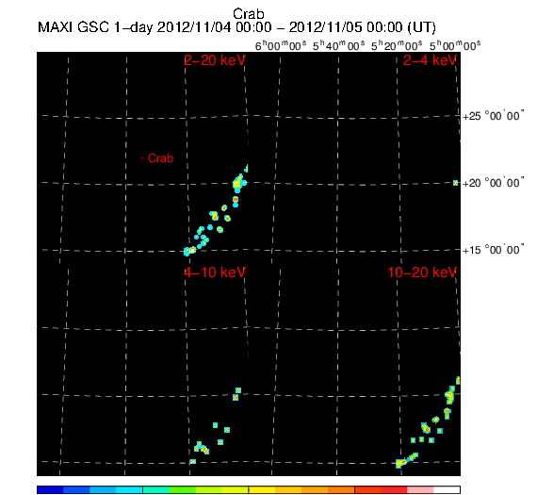Select the 2-4 keV panel label
The height and width of the screenshot is (495, 537).
pos(430,60)
